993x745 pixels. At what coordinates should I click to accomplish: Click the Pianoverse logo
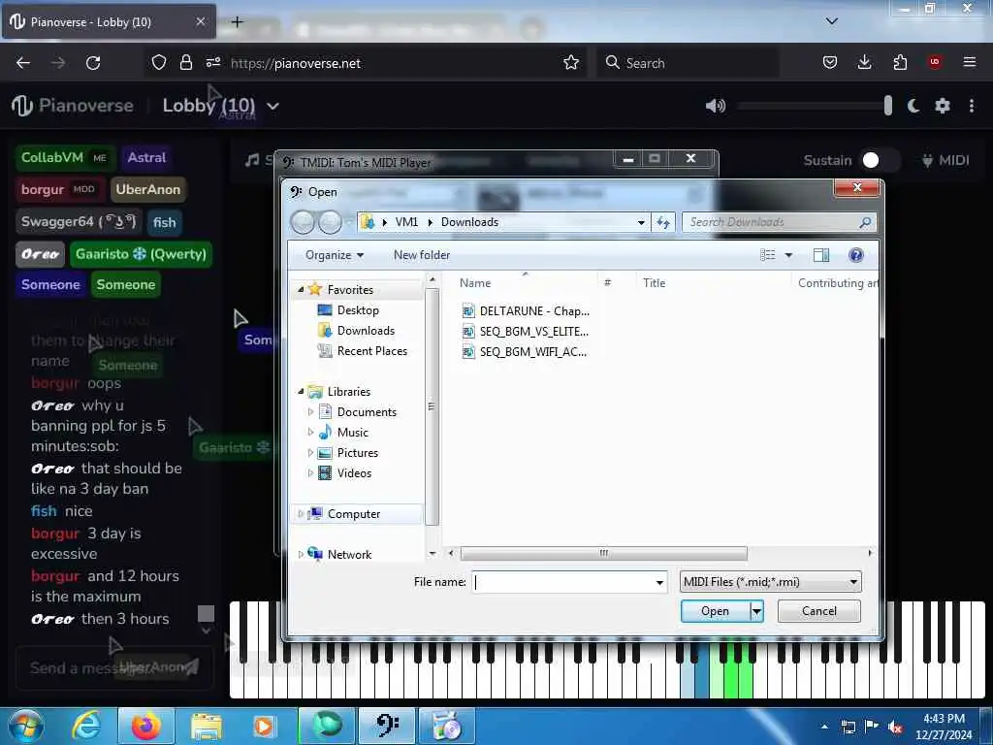coord(72,106)
